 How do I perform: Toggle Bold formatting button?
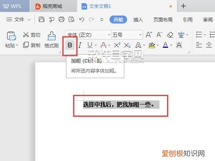pos(70,45)
